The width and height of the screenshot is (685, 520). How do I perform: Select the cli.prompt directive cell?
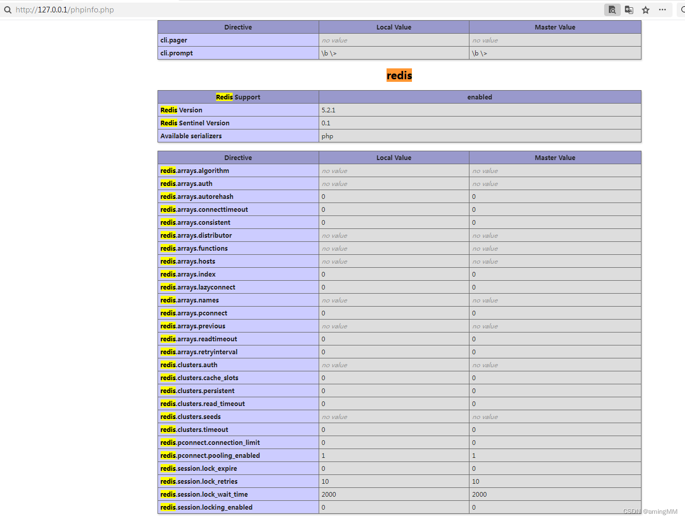coord(238,53)
